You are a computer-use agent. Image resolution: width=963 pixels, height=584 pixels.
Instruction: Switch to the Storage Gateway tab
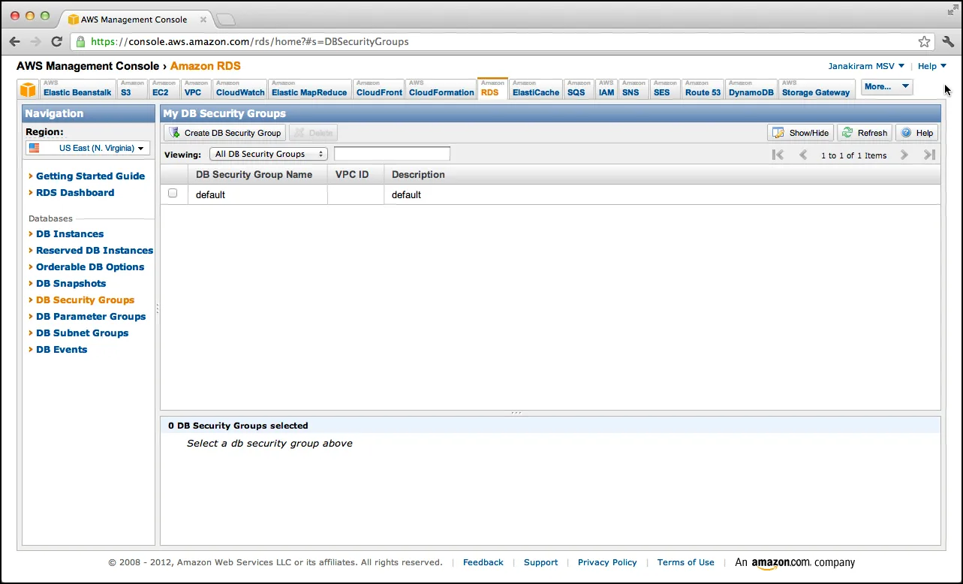click(x=816, y=89)
